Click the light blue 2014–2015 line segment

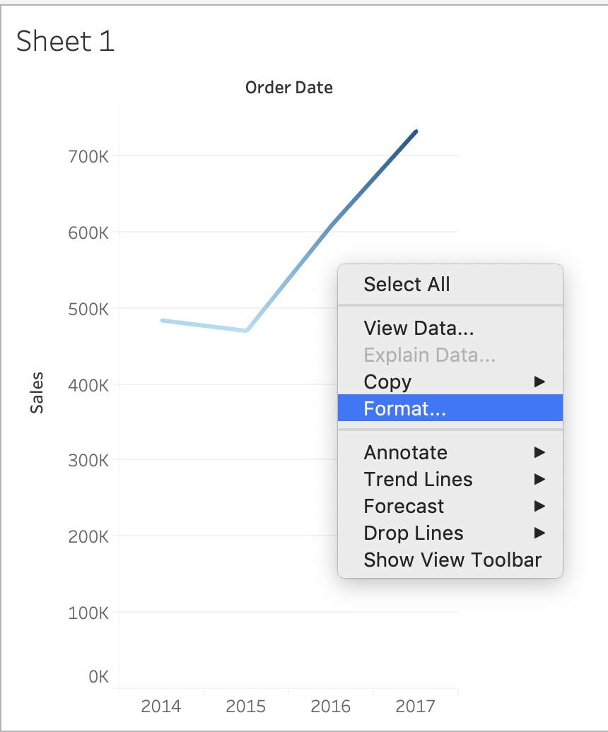(x=204, y=325)
